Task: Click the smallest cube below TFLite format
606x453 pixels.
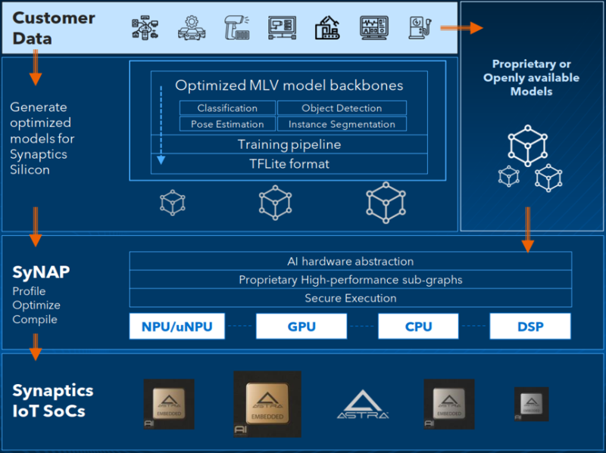Action: click(173, 203)
